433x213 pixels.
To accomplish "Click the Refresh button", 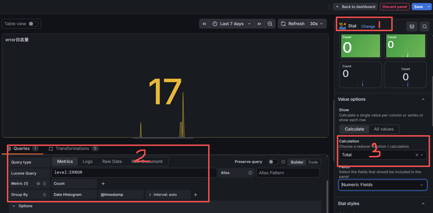I will click(292, 24).
